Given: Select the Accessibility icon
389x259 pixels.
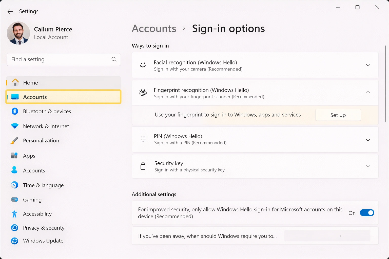Looking at the screenshot, I should (x=15, y=214).
